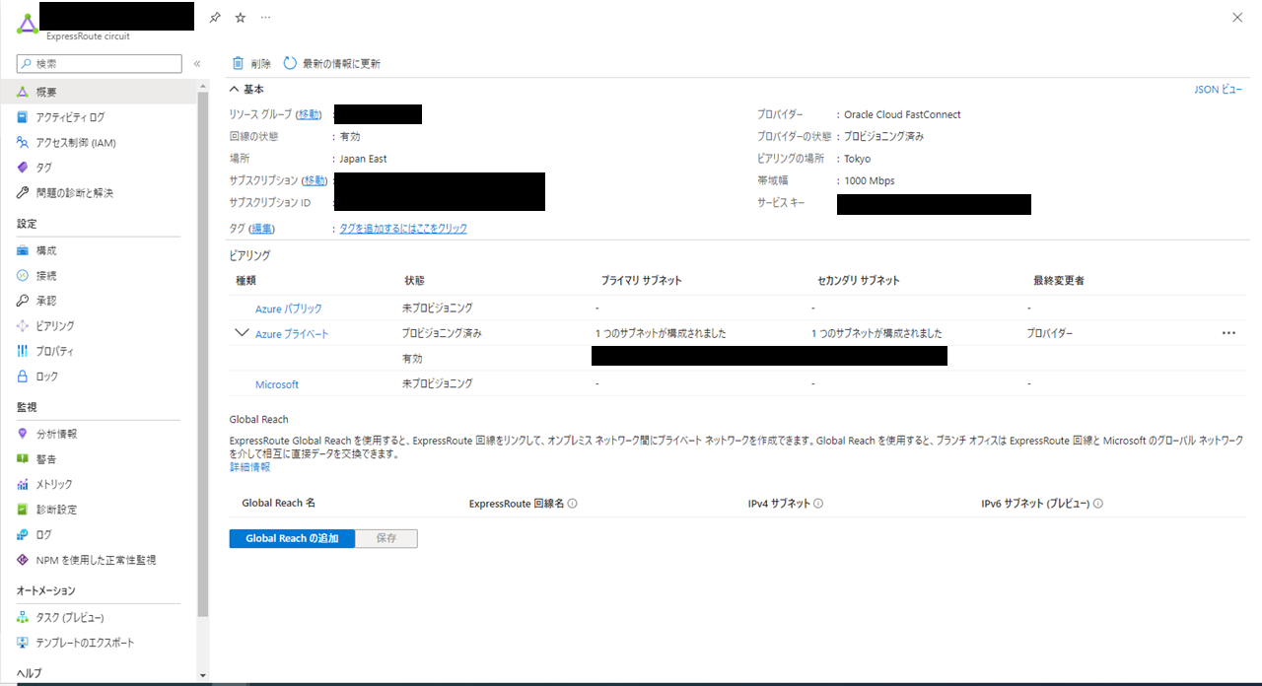Click the 最終変更者 column header

[1059, 281]
